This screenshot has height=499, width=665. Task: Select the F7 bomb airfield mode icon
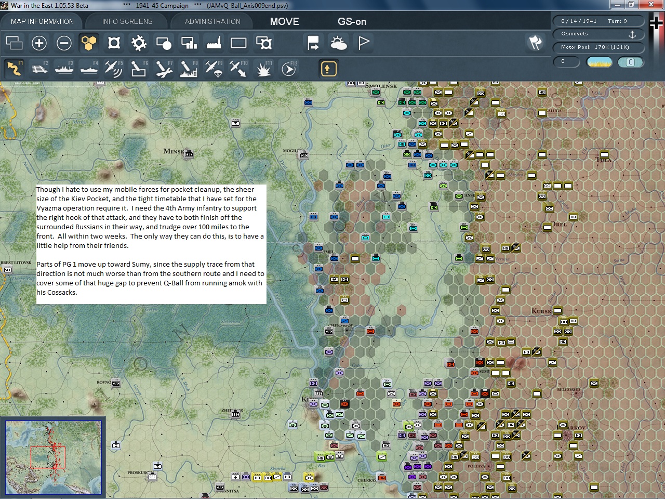pyautogui.click(x=164, y=69)
